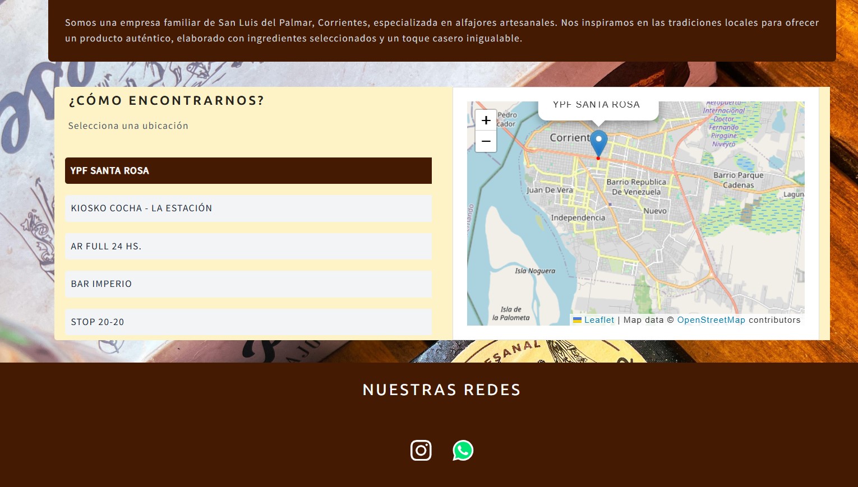Zoom in on the map
858x487 pixels.
tap(486, 120)
